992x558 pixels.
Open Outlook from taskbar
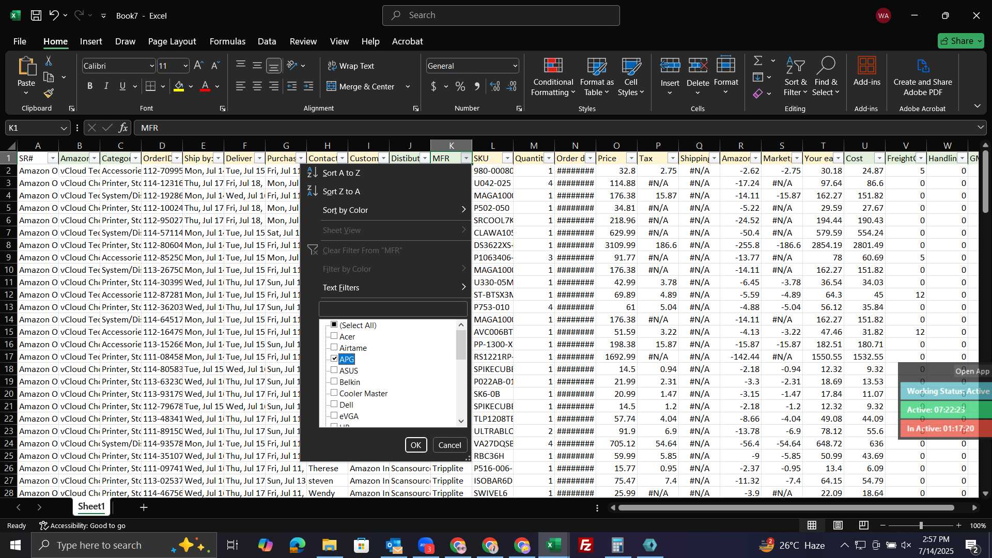pyautogui.click(x=394, y=545)
